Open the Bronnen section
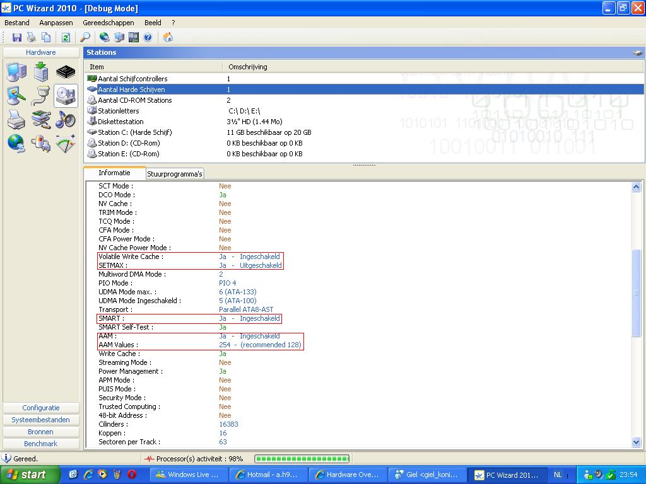This screenshot has height=484, width=646. pos(41,432)
